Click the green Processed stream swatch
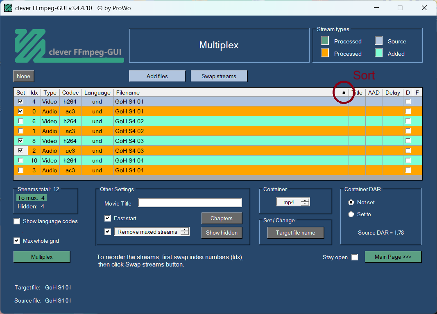 point(325,41)
